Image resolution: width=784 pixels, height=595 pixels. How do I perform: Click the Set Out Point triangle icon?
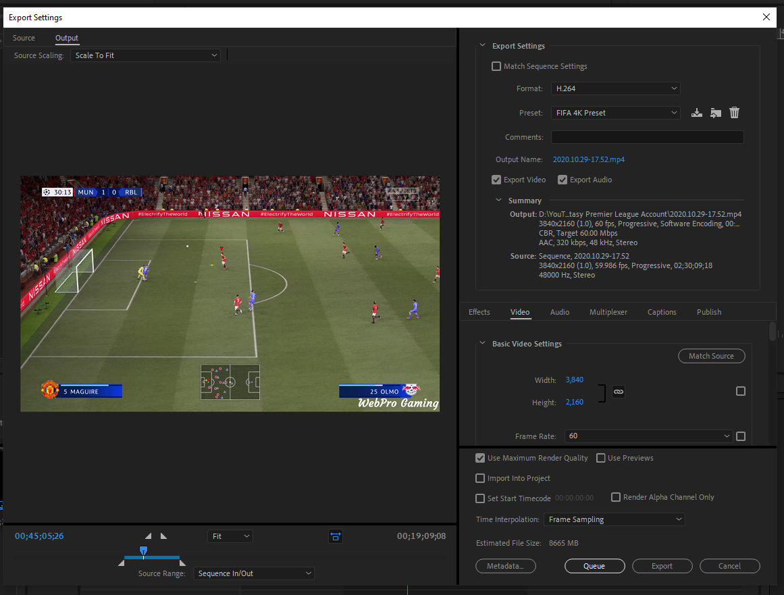[x=163, y=536]
